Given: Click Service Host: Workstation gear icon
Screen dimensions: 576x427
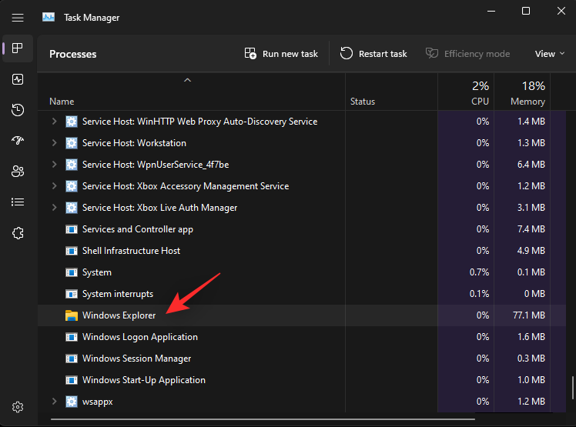Looking at the screenshot, I should pyautogui.click(x=72, y=143).
